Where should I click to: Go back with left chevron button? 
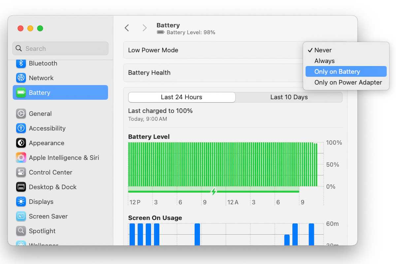[x=127, y=28]
